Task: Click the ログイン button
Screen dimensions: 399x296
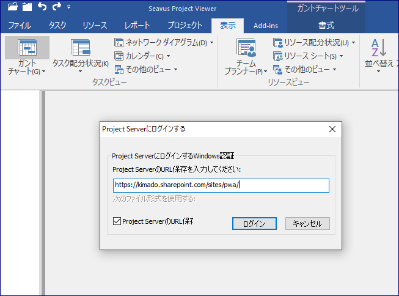Action: [x=254, y=223]
